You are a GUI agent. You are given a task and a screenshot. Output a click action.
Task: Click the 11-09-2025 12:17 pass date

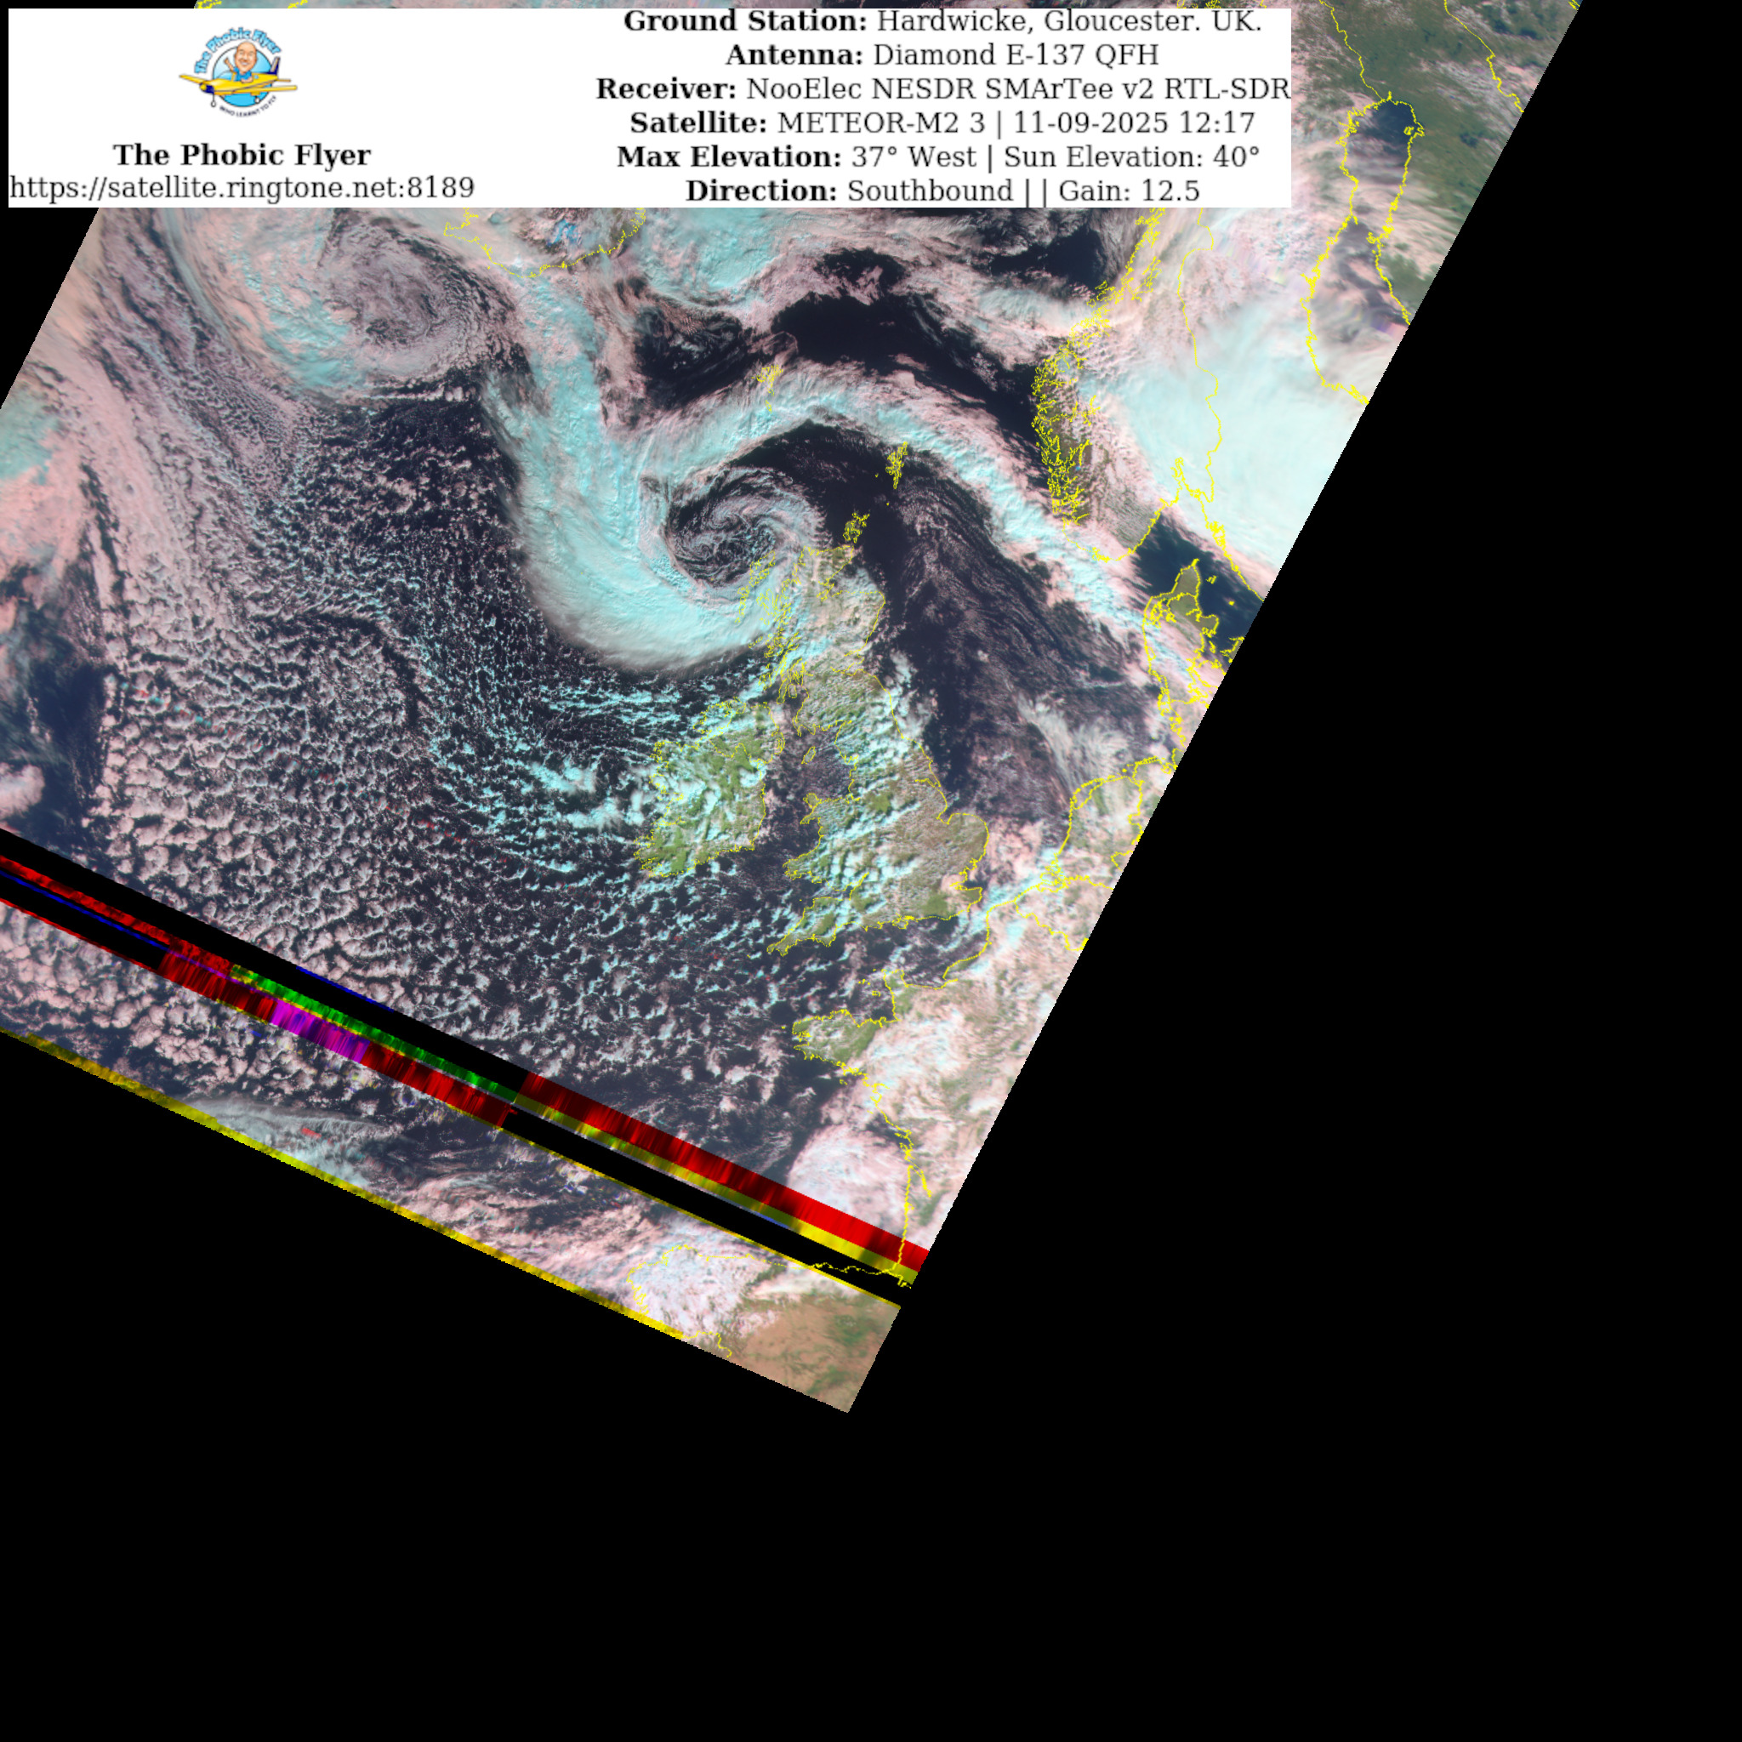coord(1133,122)
